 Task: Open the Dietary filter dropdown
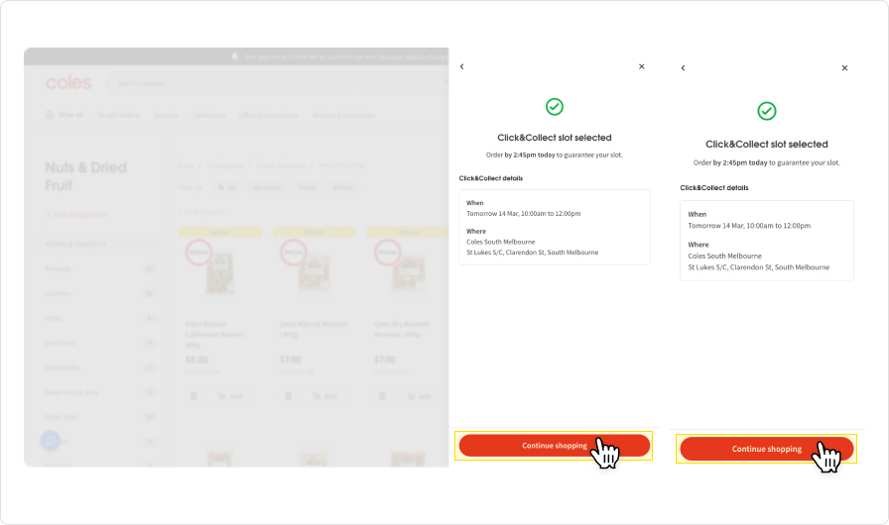point(342,187)
